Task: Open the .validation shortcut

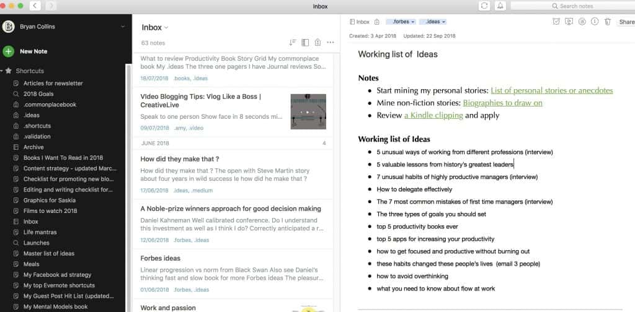Action: 37,137
